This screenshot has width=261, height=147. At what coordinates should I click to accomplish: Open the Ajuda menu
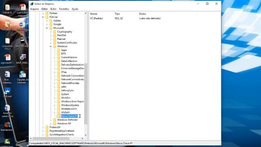[x=75, y=9]
